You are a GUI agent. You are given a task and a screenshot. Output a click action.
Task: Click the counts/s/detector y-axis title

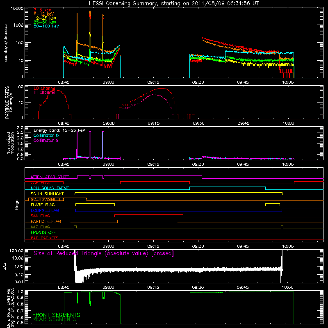[x=6, y=43]
